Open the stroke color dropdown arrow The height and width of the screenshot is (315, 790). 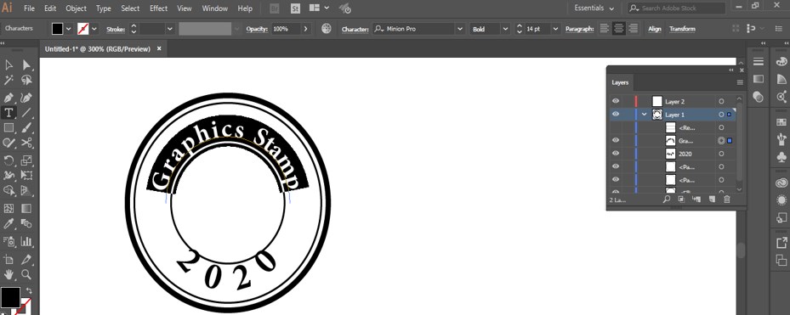point(94,29)
